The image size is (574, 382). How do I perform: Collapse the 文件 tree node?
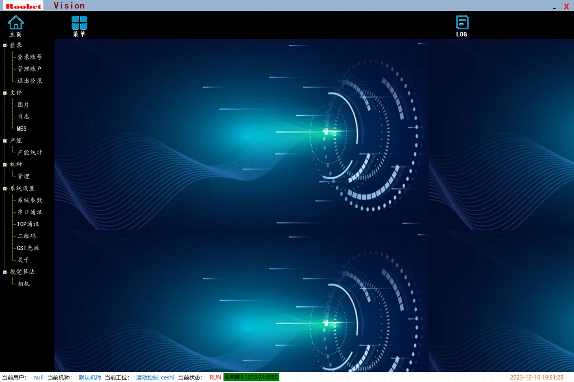point(5,93)
